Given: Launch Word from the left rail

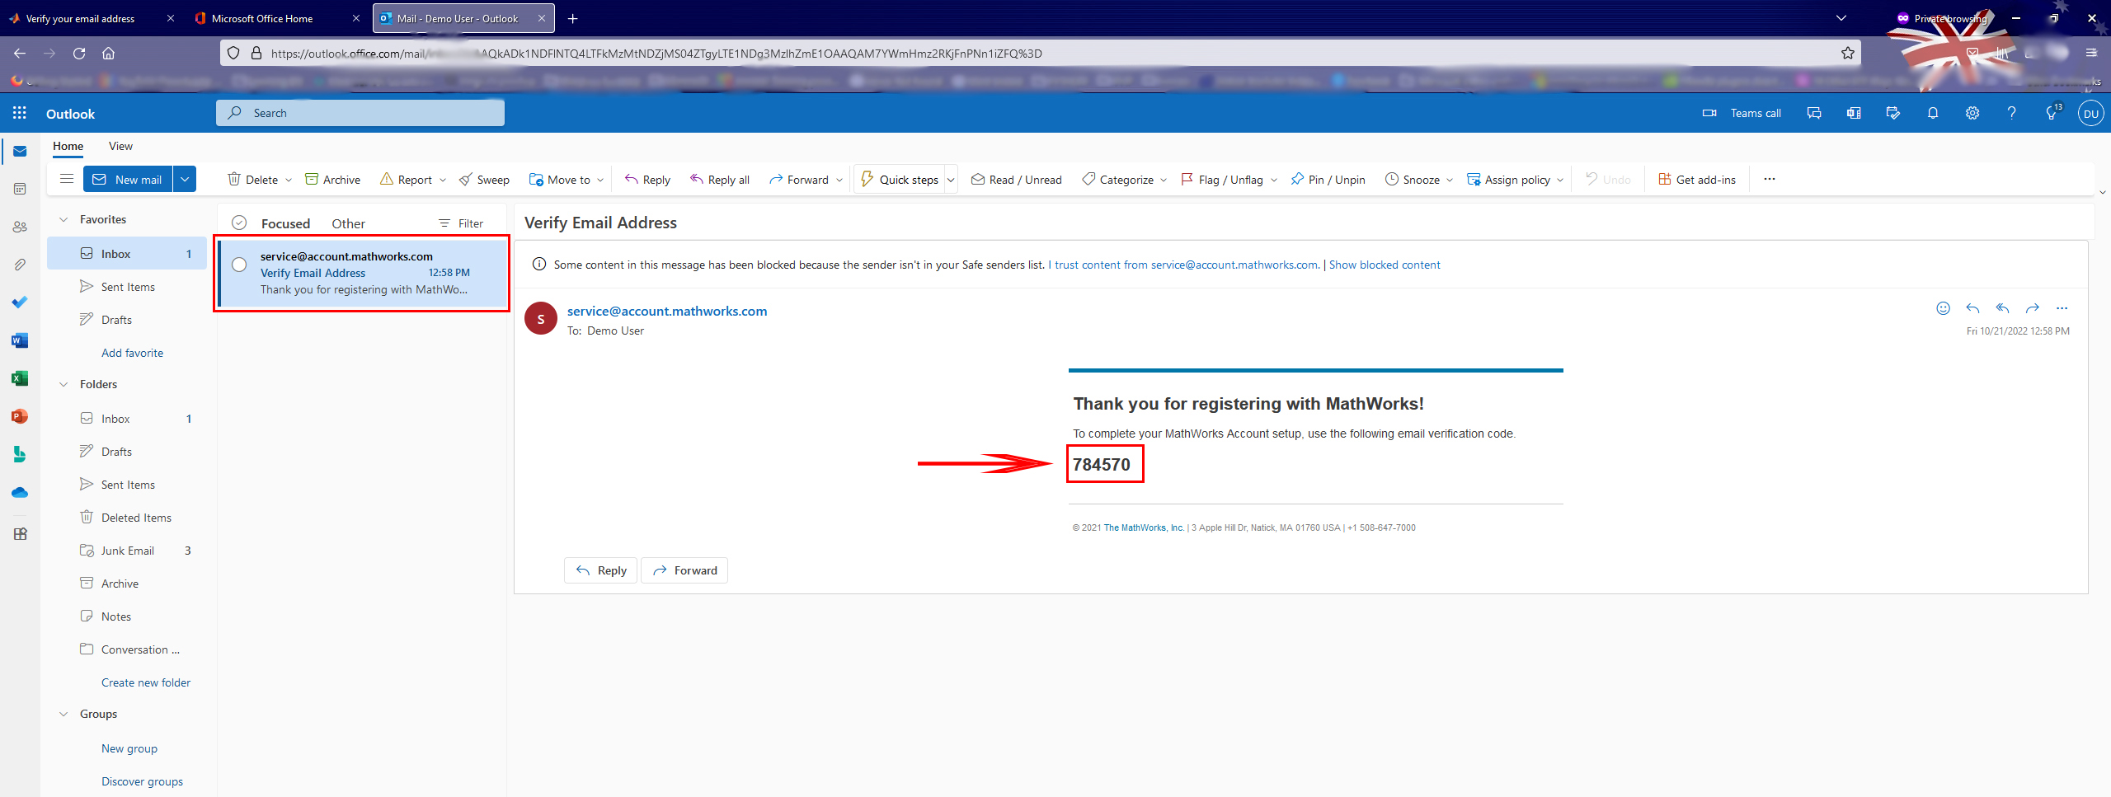Looking at the screenshot, I should [20, 340].
